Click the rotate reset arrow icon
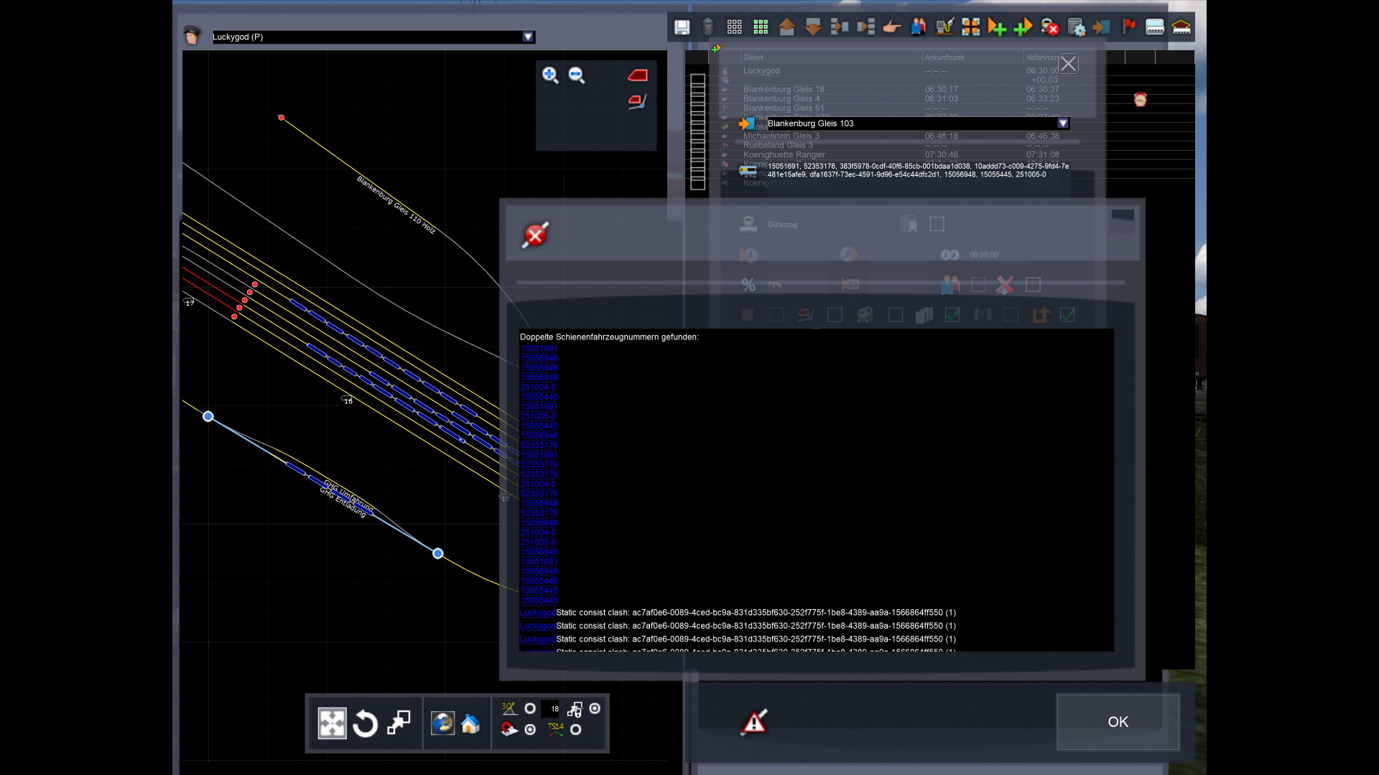 click(365, 723)
